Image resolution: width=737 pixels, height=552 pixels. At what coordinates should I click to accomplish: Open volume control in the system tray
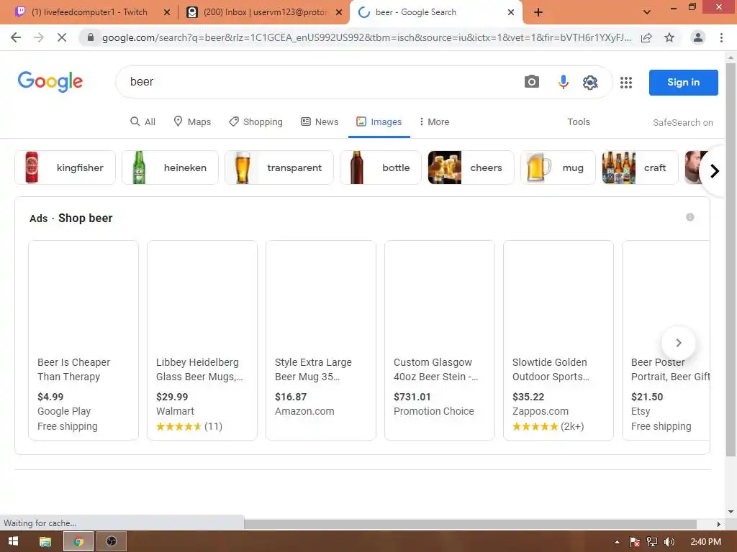coord(669,542)
